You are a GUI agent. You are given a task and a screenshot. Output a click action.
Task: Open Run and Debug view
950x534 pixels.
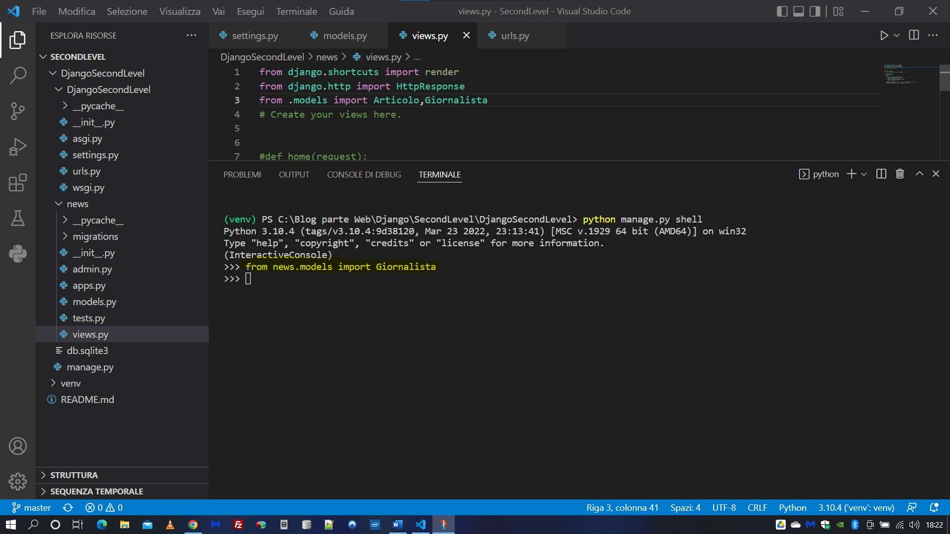point(18,147)
